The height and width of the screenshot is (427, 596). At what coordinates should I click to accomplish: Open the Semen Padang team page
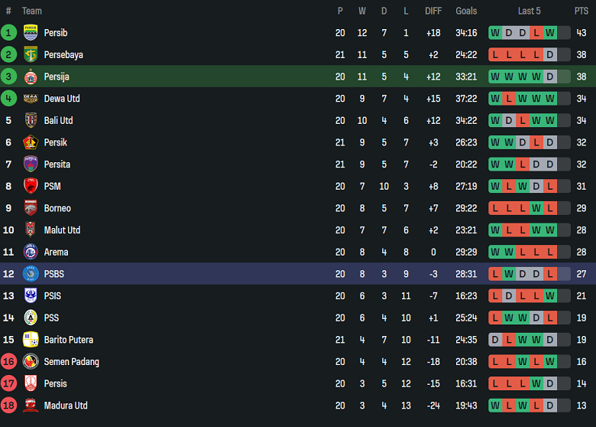click(71, 362)
